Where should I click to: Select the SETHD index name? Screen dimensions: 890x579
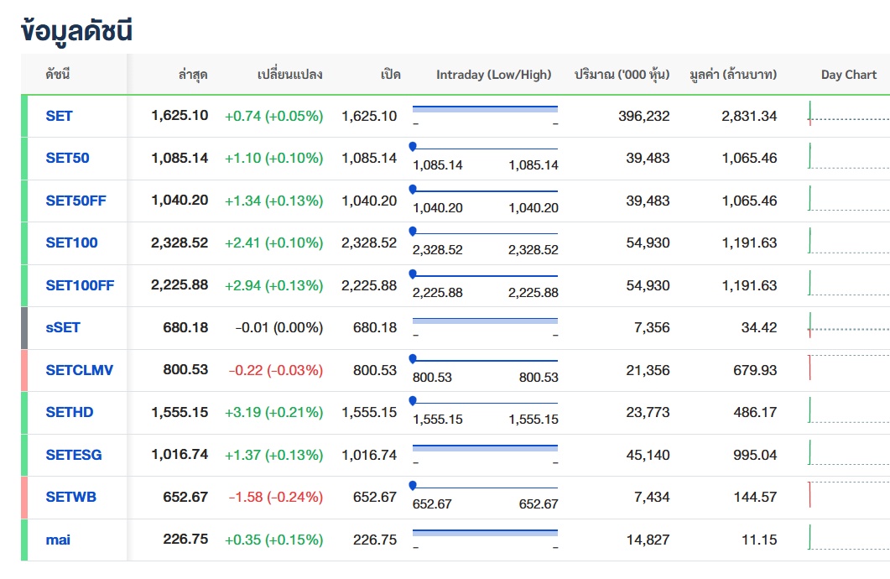coord(70,412)
